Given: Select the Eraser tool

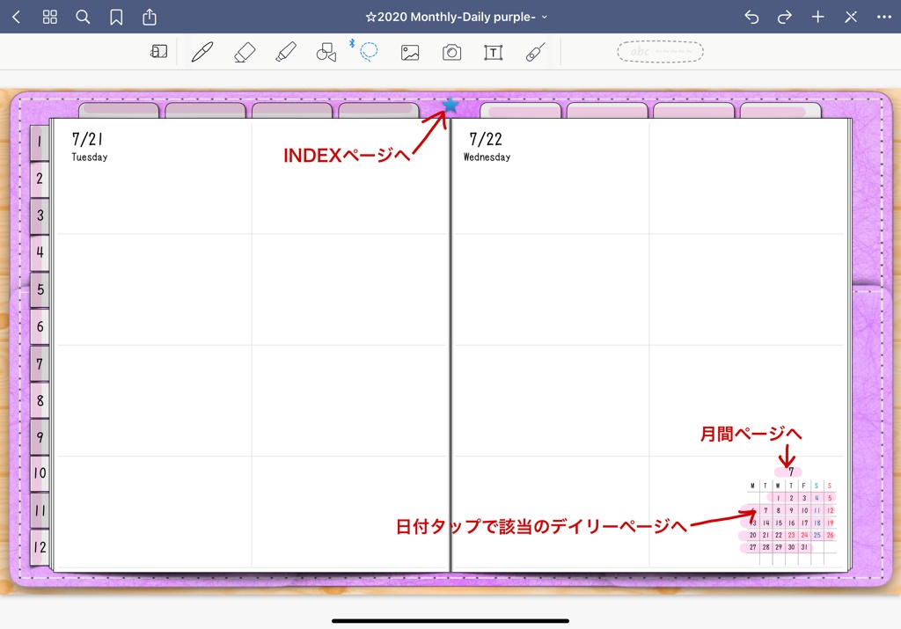Looking at the screenshot, I should click(245, 51).
